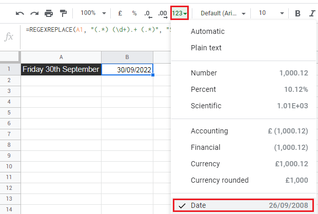Screen dimensions: 318x214
Task: Click the Undo arrow icon
Action: (x=20, y=13)
